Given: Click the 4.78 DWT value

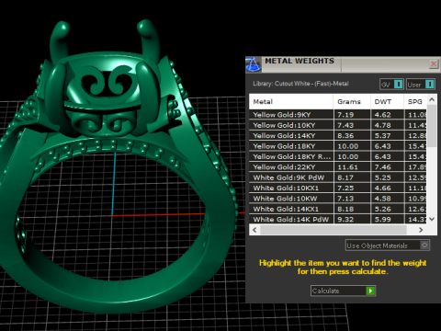Looking at the screenshot, I should [x=382, y=125].
